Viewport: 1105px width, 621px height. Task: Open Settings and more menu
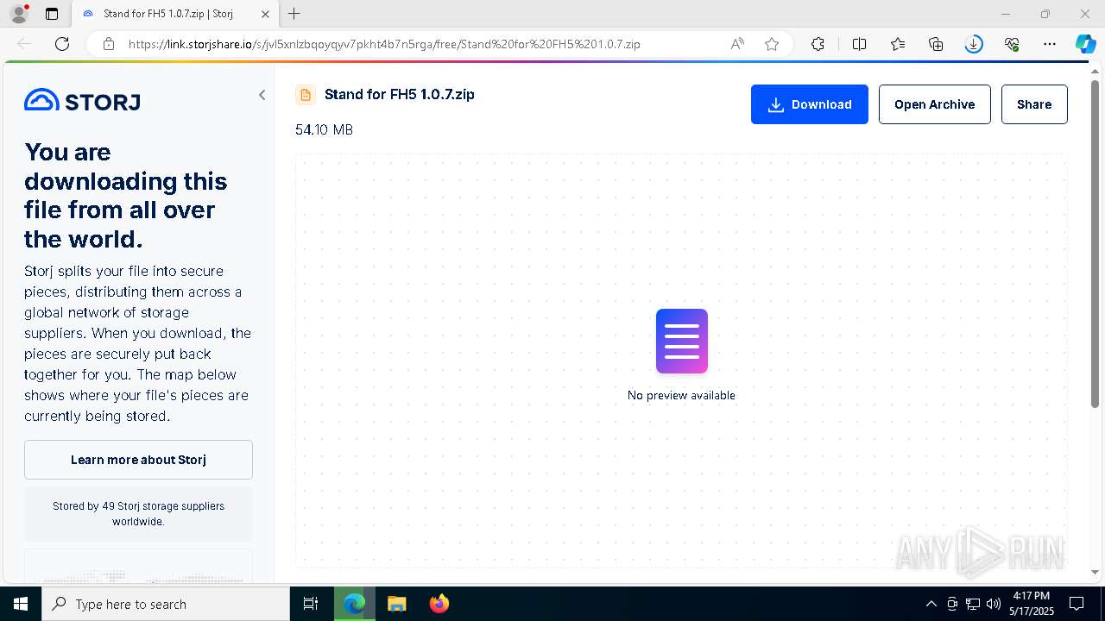click(1050, 44)
